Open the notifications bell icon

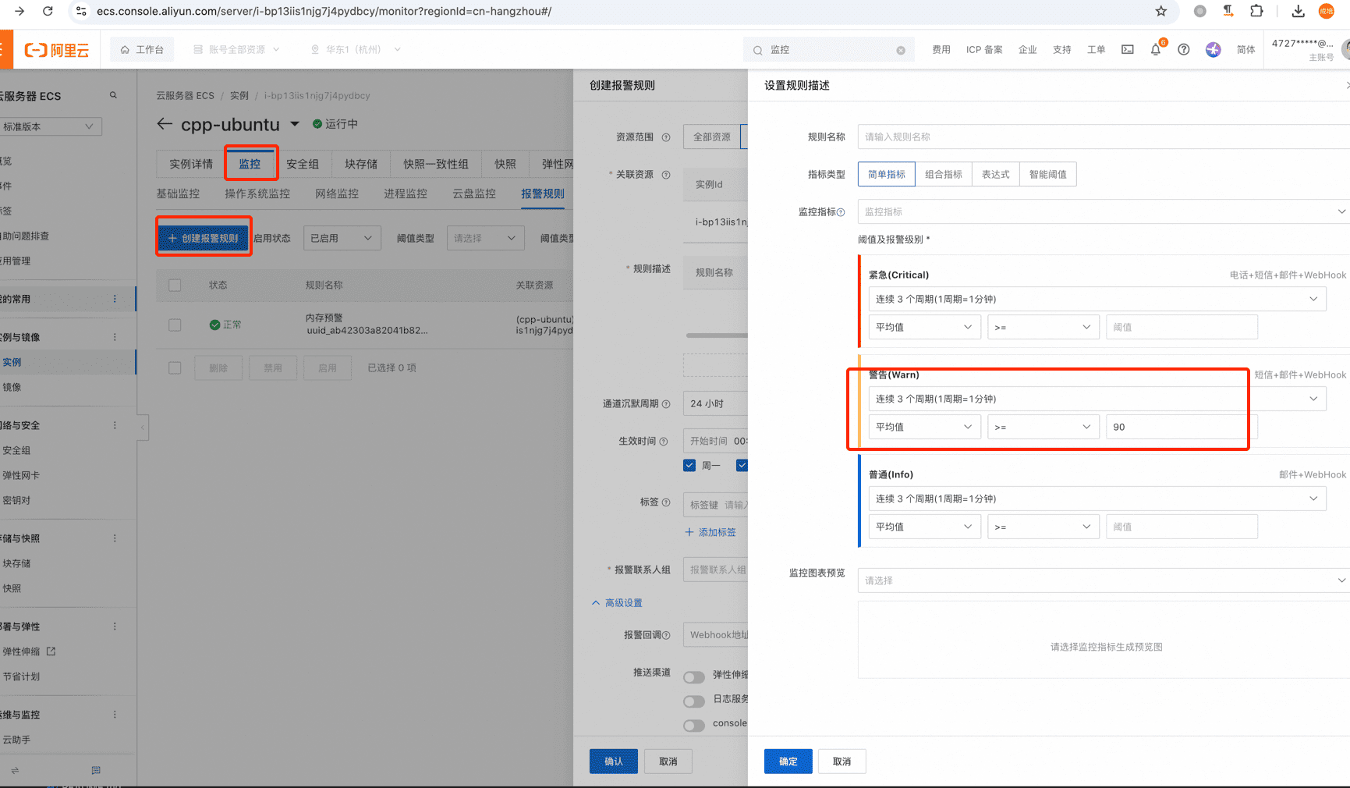click(x=1156, y=50)
